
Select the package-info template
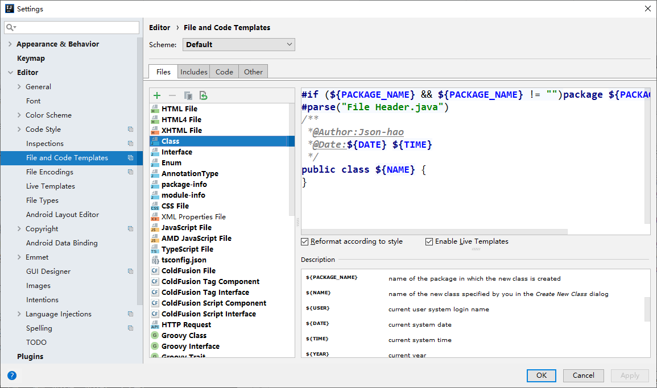pos(184,185)
